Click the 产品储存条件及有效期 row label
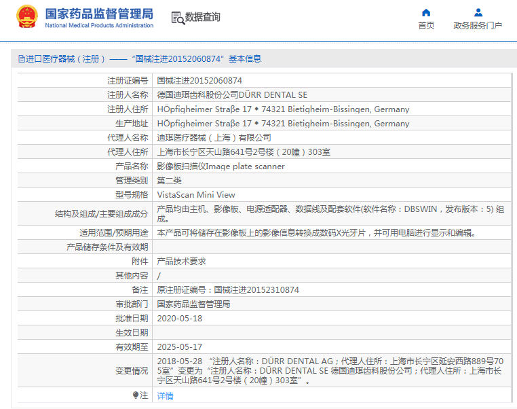517x409 pixels. pos(107,247)
